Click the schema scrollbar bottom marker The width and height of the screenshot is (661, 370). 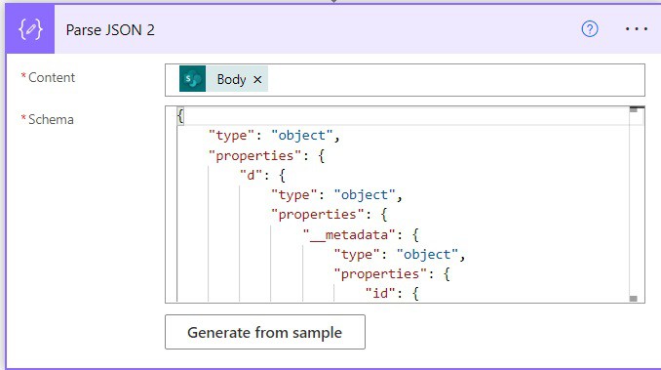pyautogui.click(x=633, y=299)
